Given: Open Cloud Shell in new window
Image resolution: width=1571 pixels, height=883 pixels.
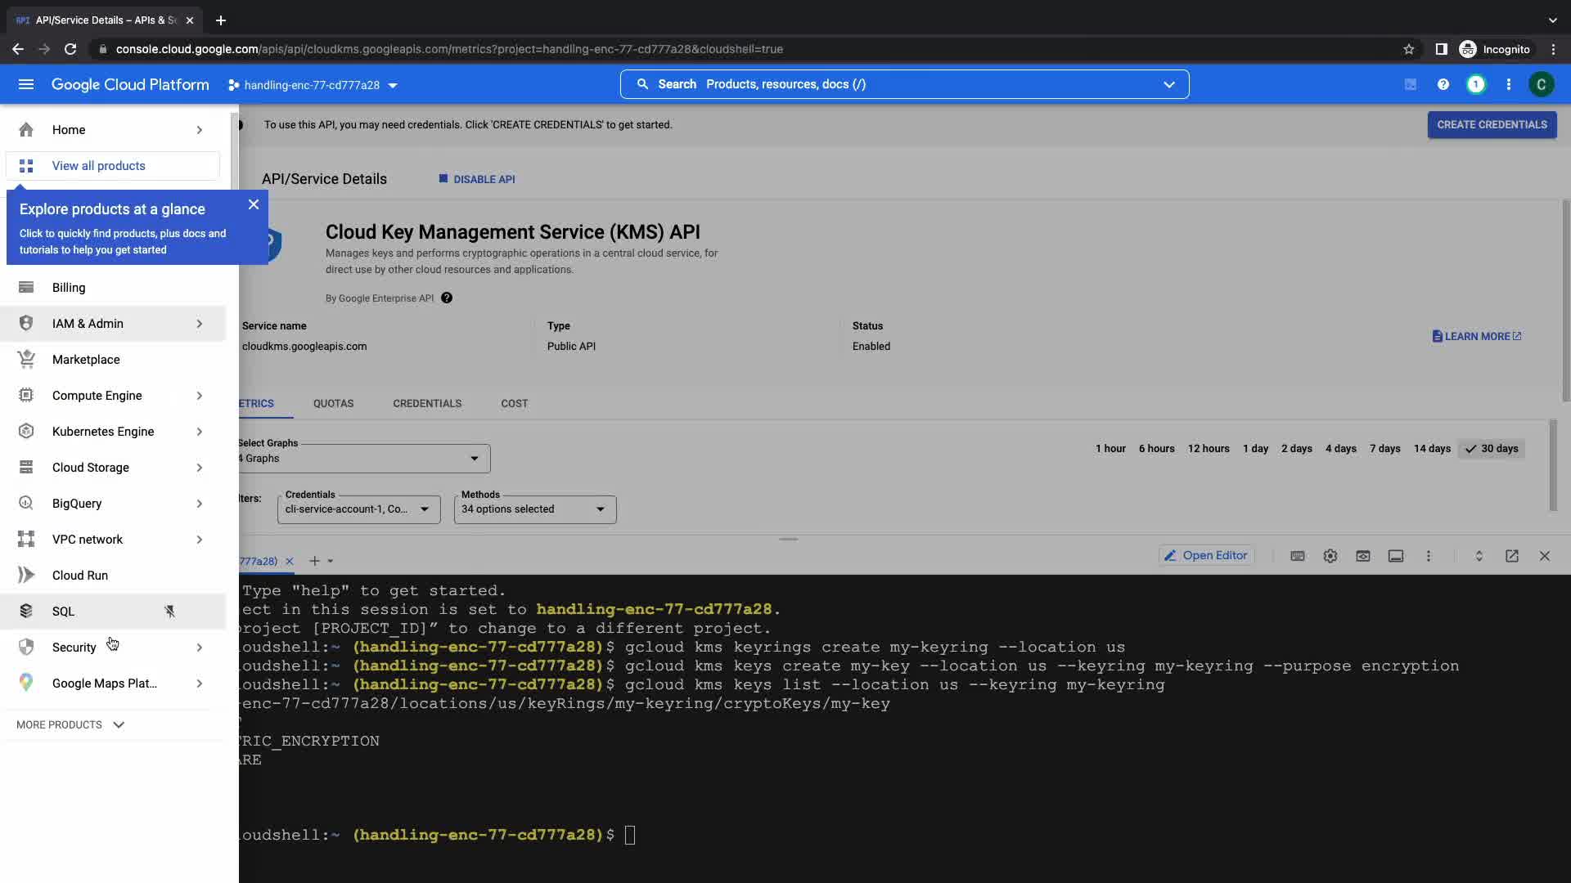Looking at the screenshot, I should coord(1511,556).
